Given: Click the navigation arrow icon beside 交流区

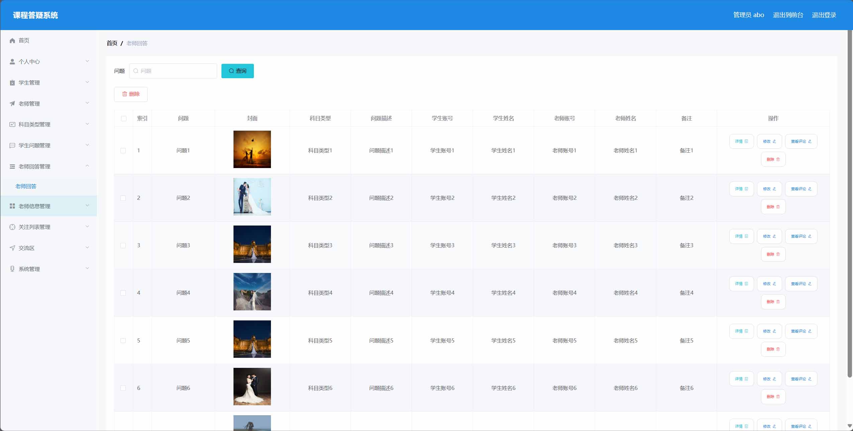Looking at the screenshot, I should (x=12, y=248).
